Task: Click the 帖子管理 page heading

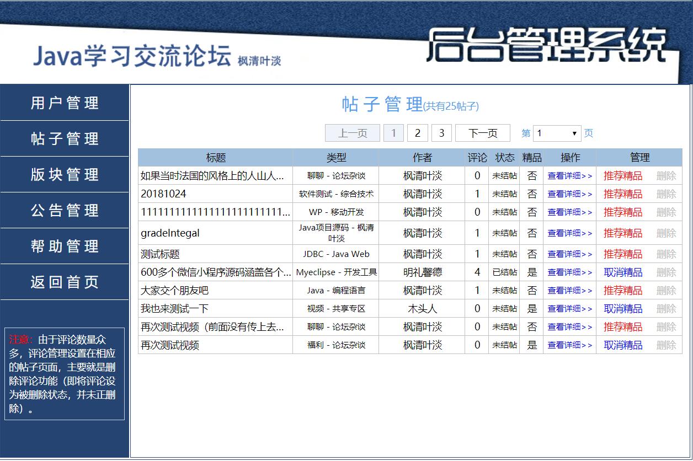Action: [x=382, y=104]
